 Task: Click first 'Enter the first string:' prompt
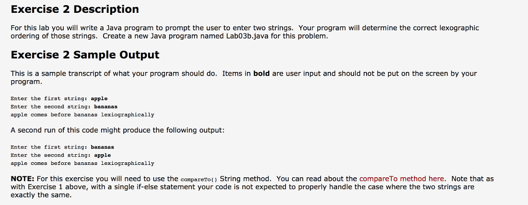point(49,99)
